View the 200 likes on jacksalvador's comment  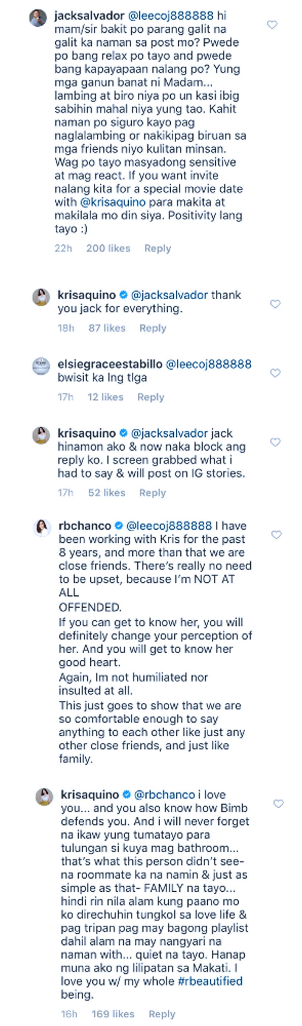tap(108, 248)
